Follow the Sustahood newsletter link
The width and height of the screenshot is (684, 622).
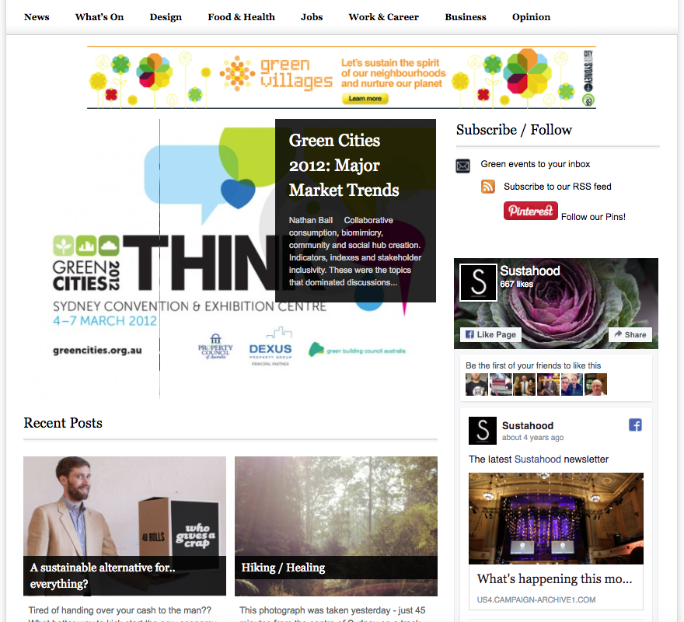[x=537, y=460]
